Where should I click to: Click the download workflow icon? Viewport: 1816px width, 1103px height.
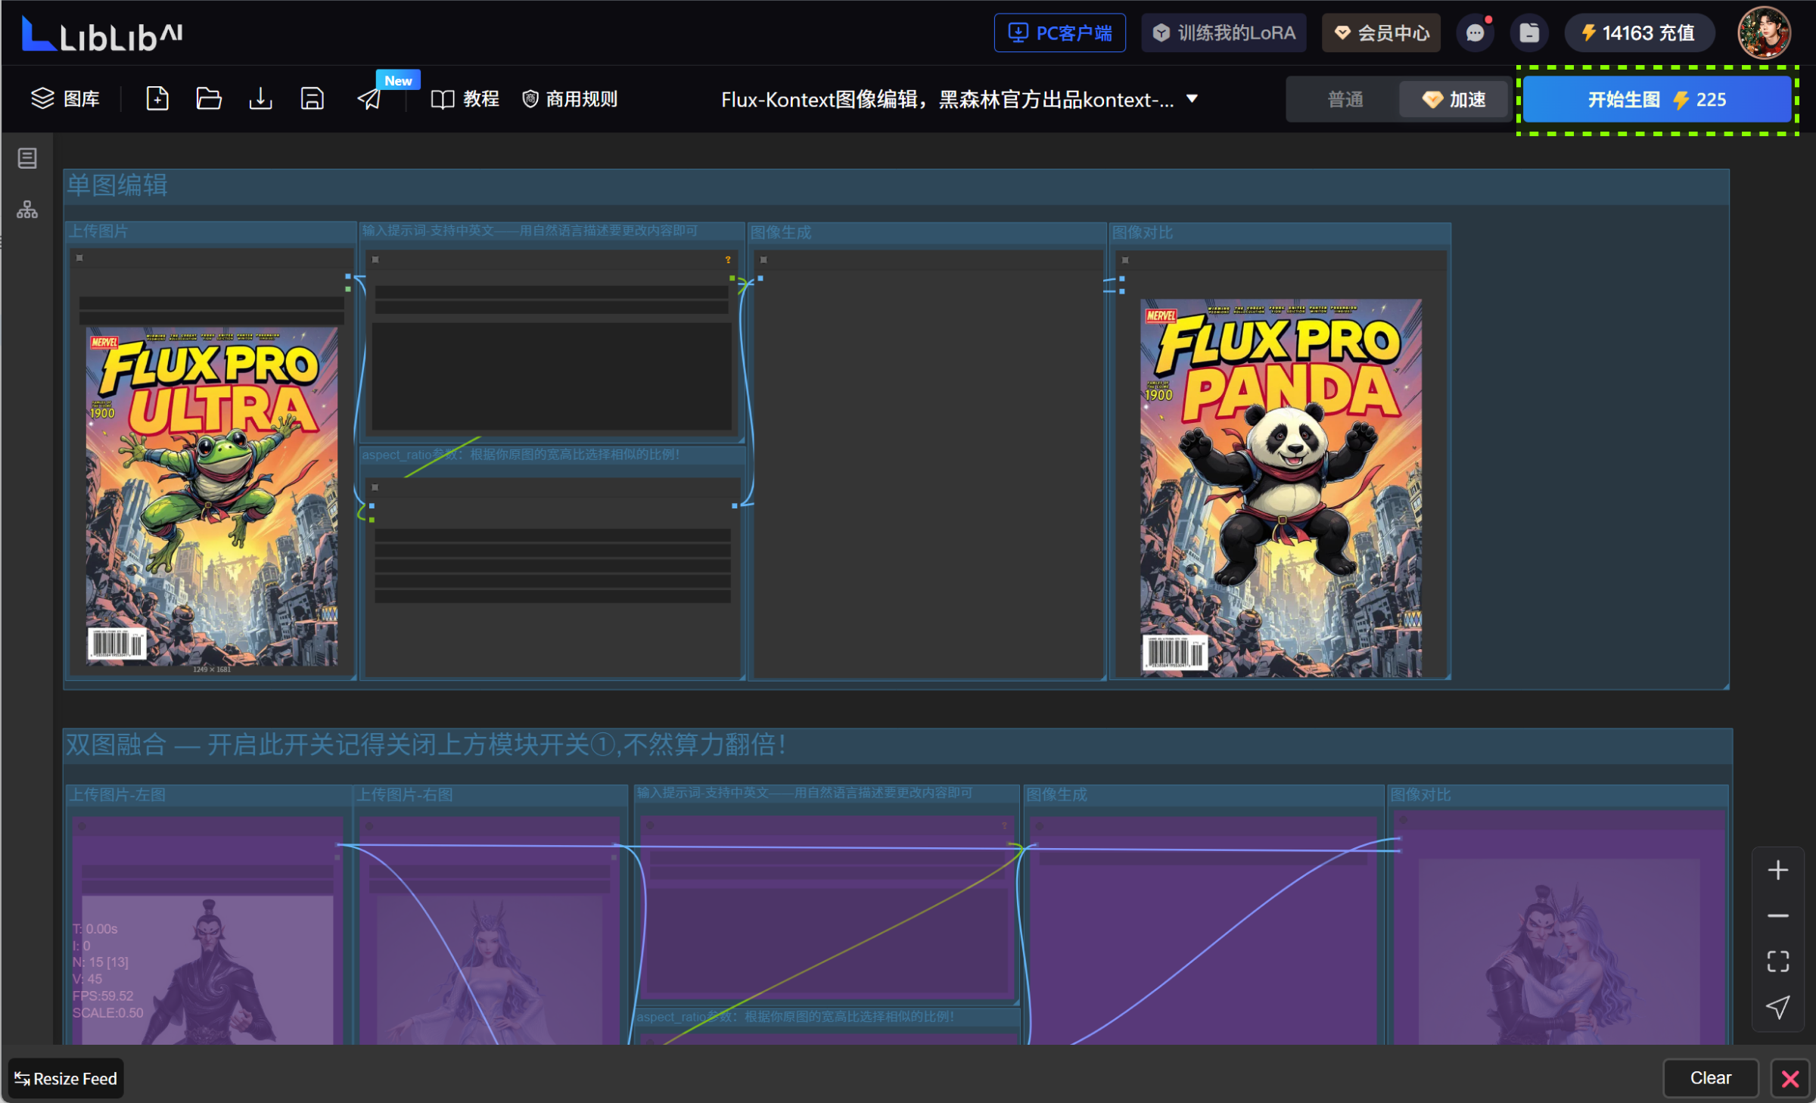[x=260, y=99]
